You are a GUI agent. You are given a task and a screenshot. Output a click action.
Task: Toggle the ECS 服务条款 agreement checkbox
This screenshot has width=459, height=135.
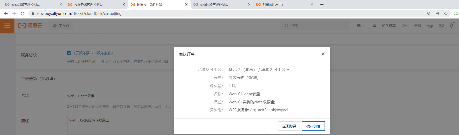point(69,53)
